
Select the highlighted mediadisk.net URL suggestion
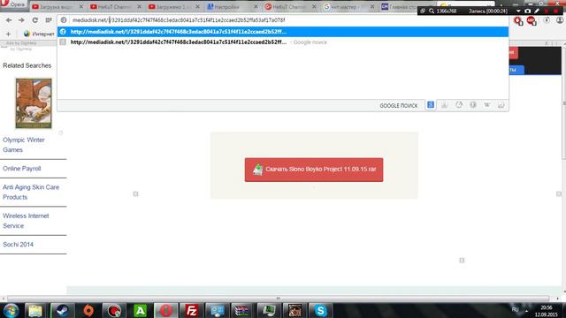point(283,32)
